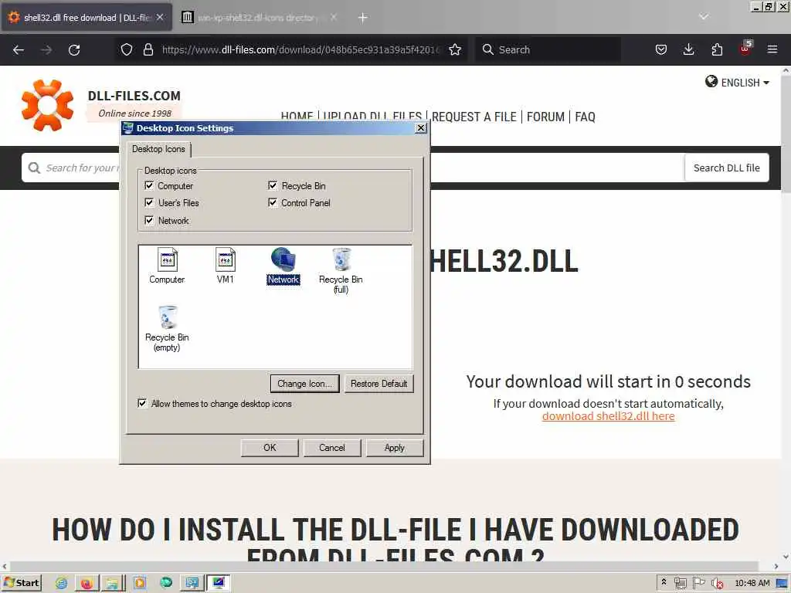
Task: Open Internet Explorer from the taskbar
Action: tap(62, 583)
